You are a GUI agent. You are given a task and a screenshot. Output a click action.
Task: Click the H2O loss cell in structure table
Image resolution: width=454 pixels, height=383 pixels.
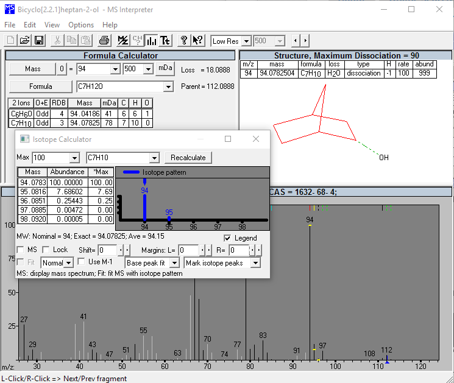333,73
